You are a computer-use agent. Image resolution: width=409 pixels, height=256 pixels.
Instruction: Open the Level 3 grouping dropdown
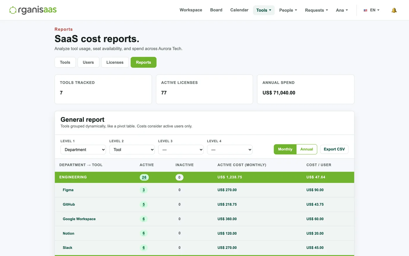click(181, 150)
